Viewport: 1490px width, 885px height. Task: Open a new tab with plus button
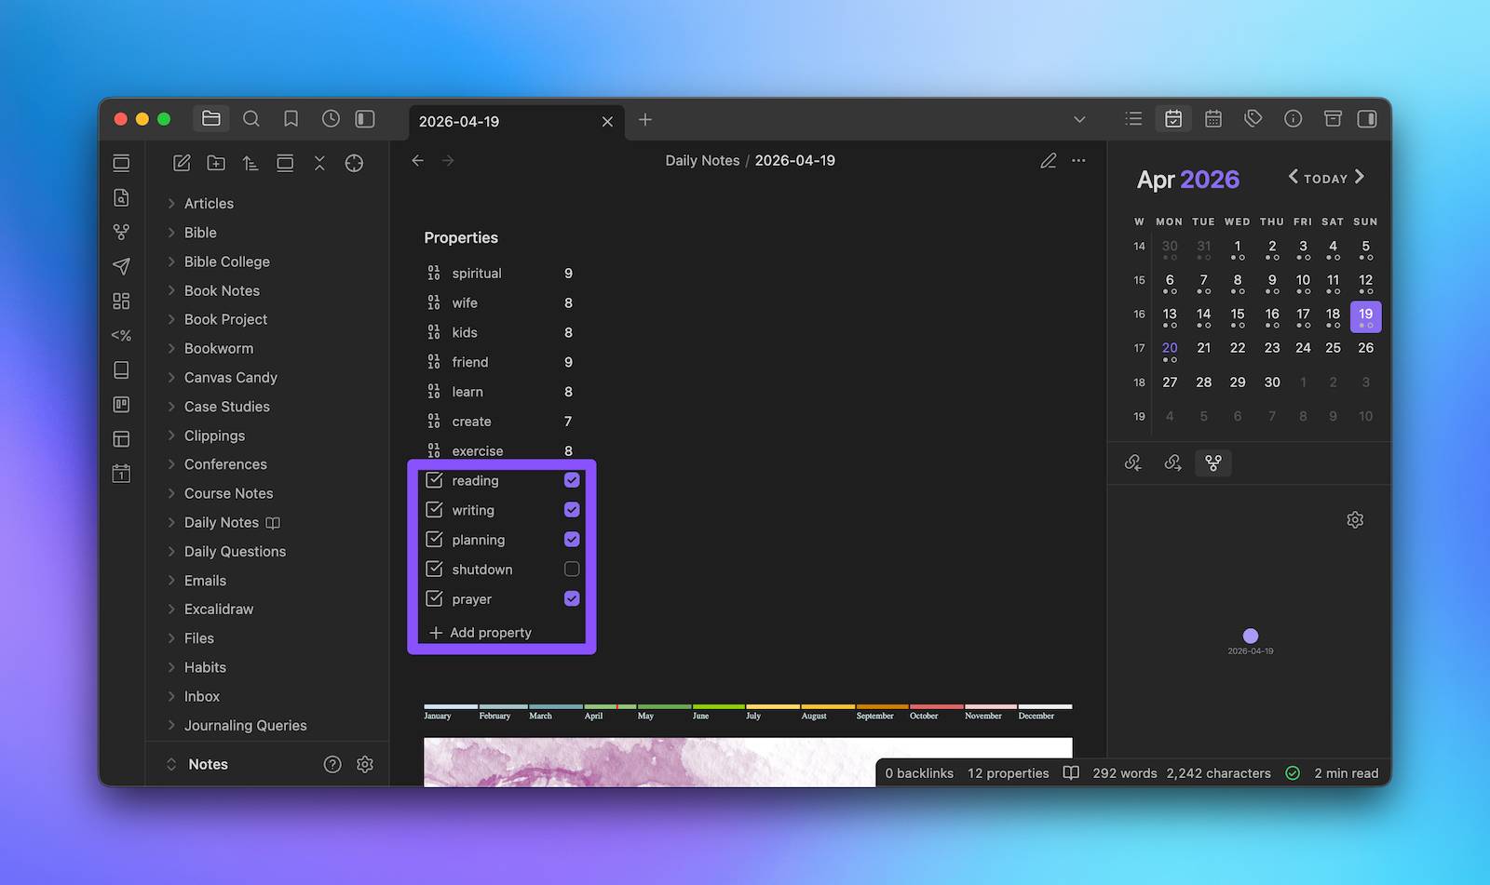[644, 120]
